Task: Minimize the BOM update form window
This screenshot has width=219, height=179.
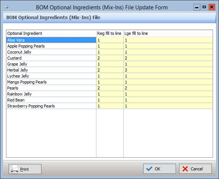Action: click(197, 7)
